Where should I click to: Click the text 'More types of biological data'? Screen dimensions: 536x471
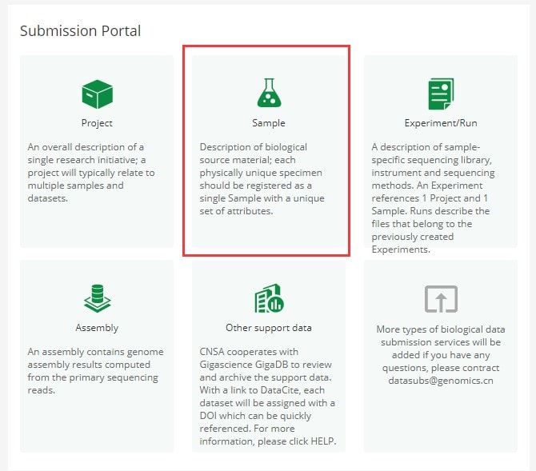[441, 329]
